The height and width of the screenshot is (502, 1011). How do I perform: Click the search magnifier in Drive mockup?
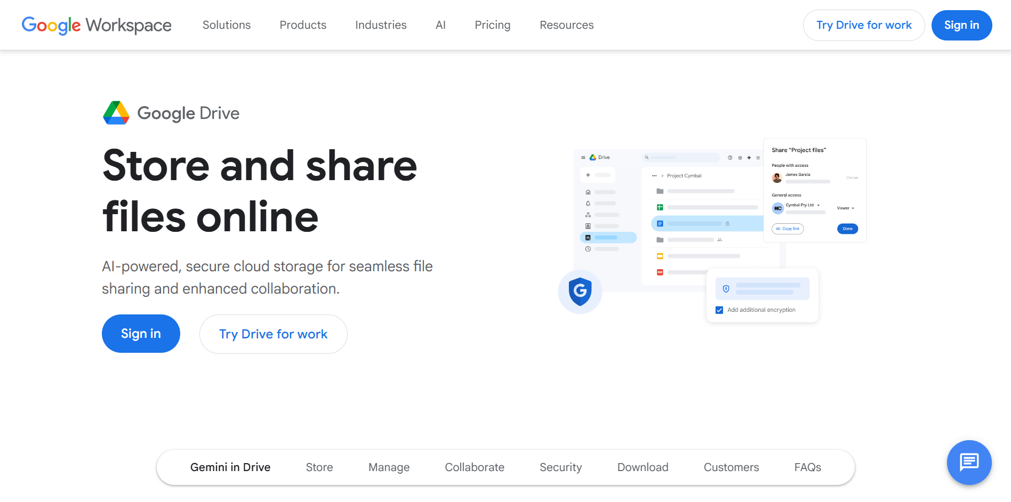(x=647, y=158)
